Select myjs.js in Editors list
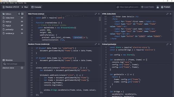 click(x=8, y=26)
